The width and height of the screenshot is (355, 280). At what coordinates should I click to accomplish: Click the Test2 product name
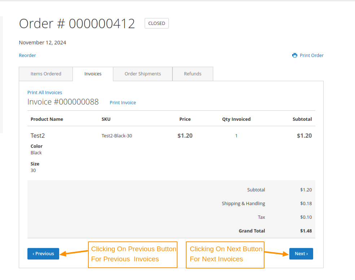pyautogui.click(x=38, y=136)
